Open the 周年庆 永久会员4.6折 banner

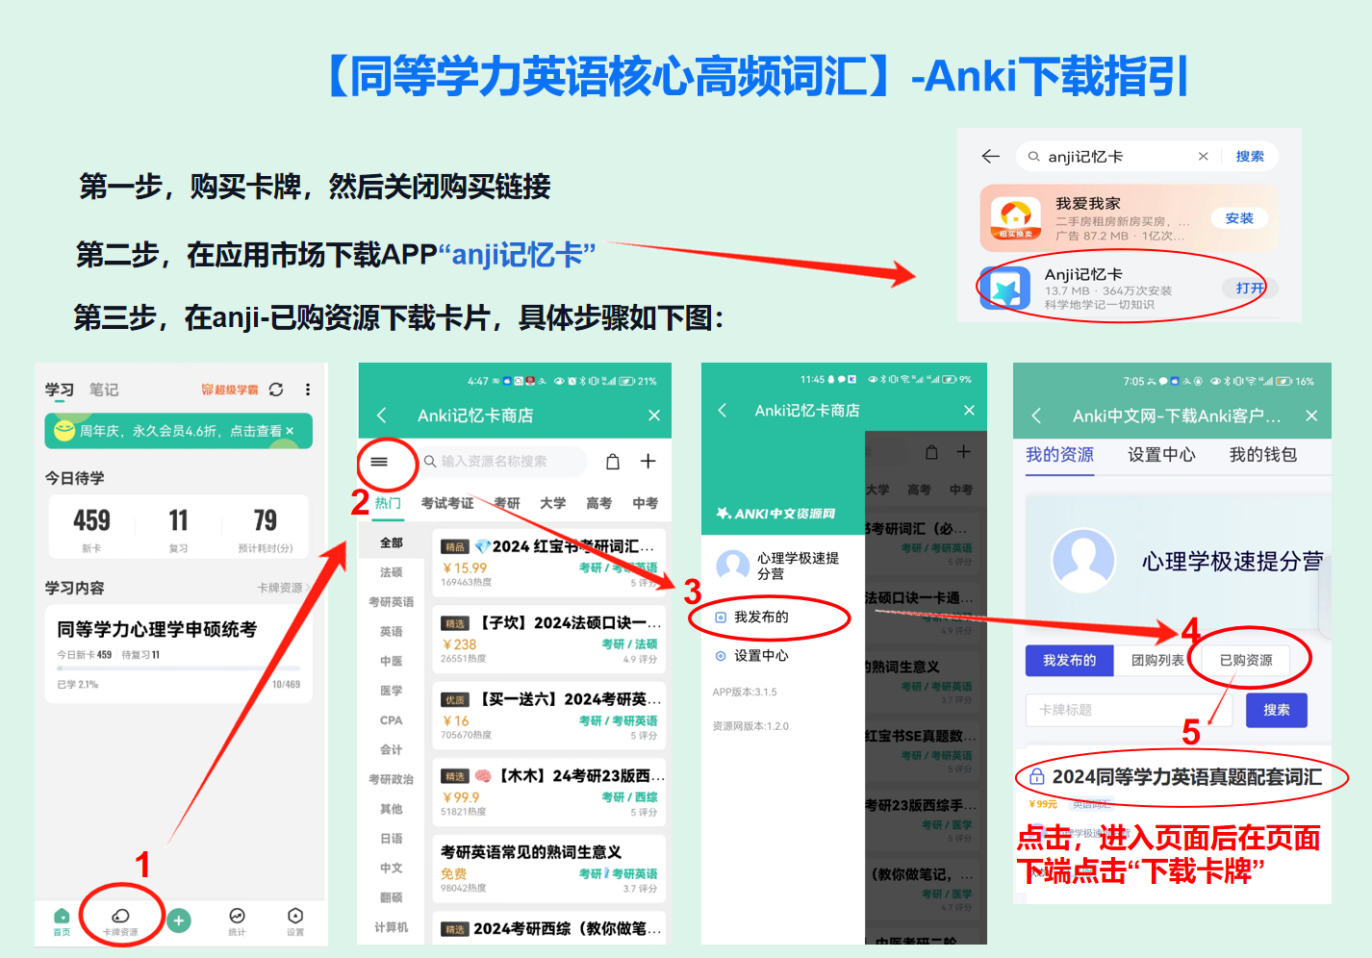[178, 431]
